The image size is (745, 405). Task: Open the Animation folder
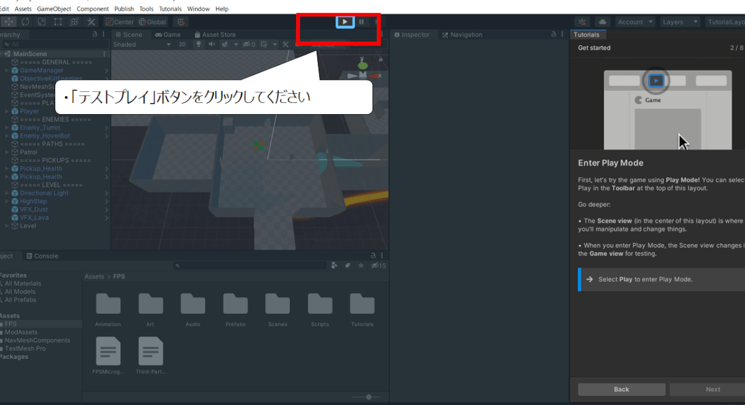point(108,309)
